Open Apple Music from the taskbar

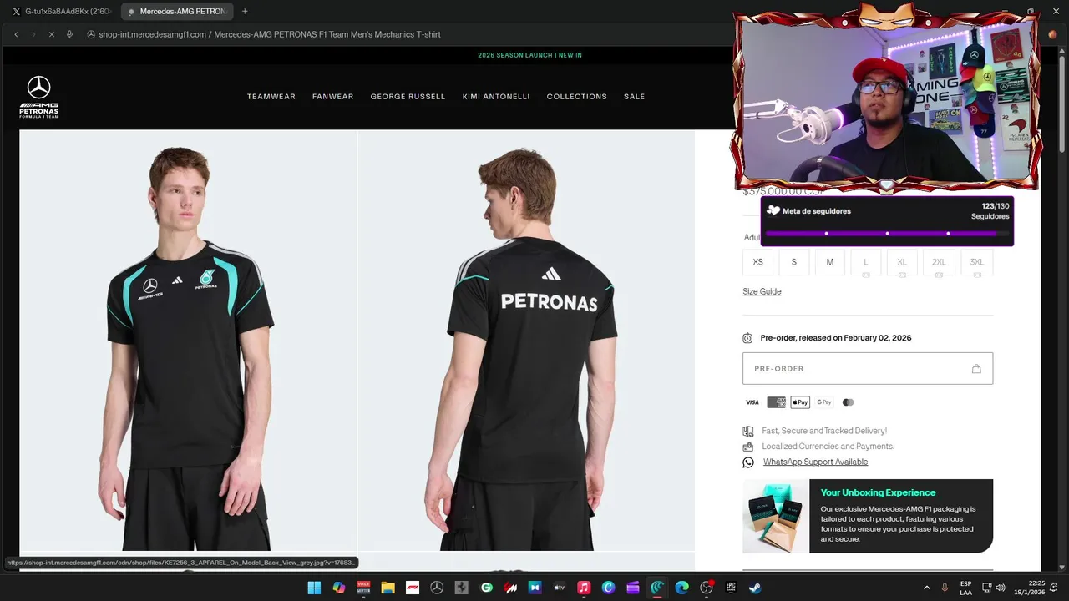click(x=584, y=588)
